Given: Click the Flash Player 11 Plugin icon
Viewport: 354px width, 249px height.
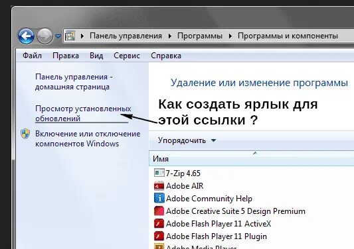Looking at the screenshot, I should (159, 236).
